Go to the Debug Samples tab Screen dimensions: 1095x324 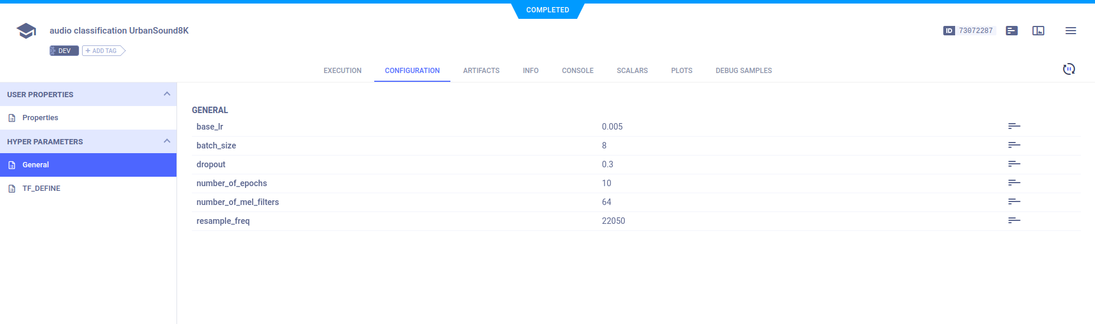743,71
